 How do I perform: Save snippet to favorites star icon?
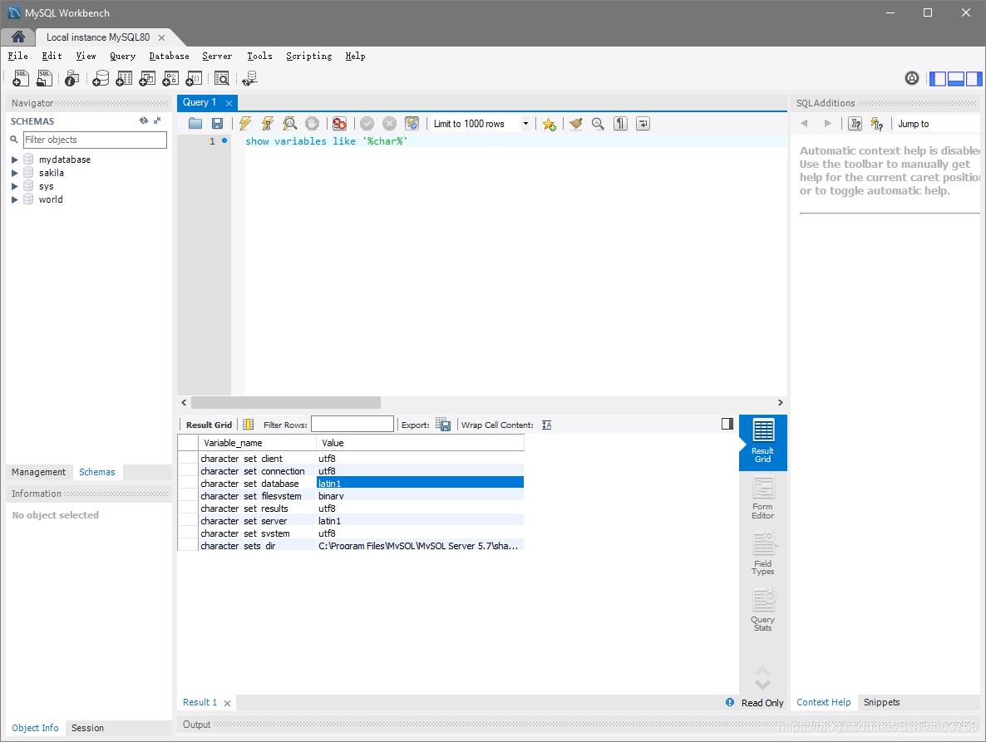click(x=549, y=125)
